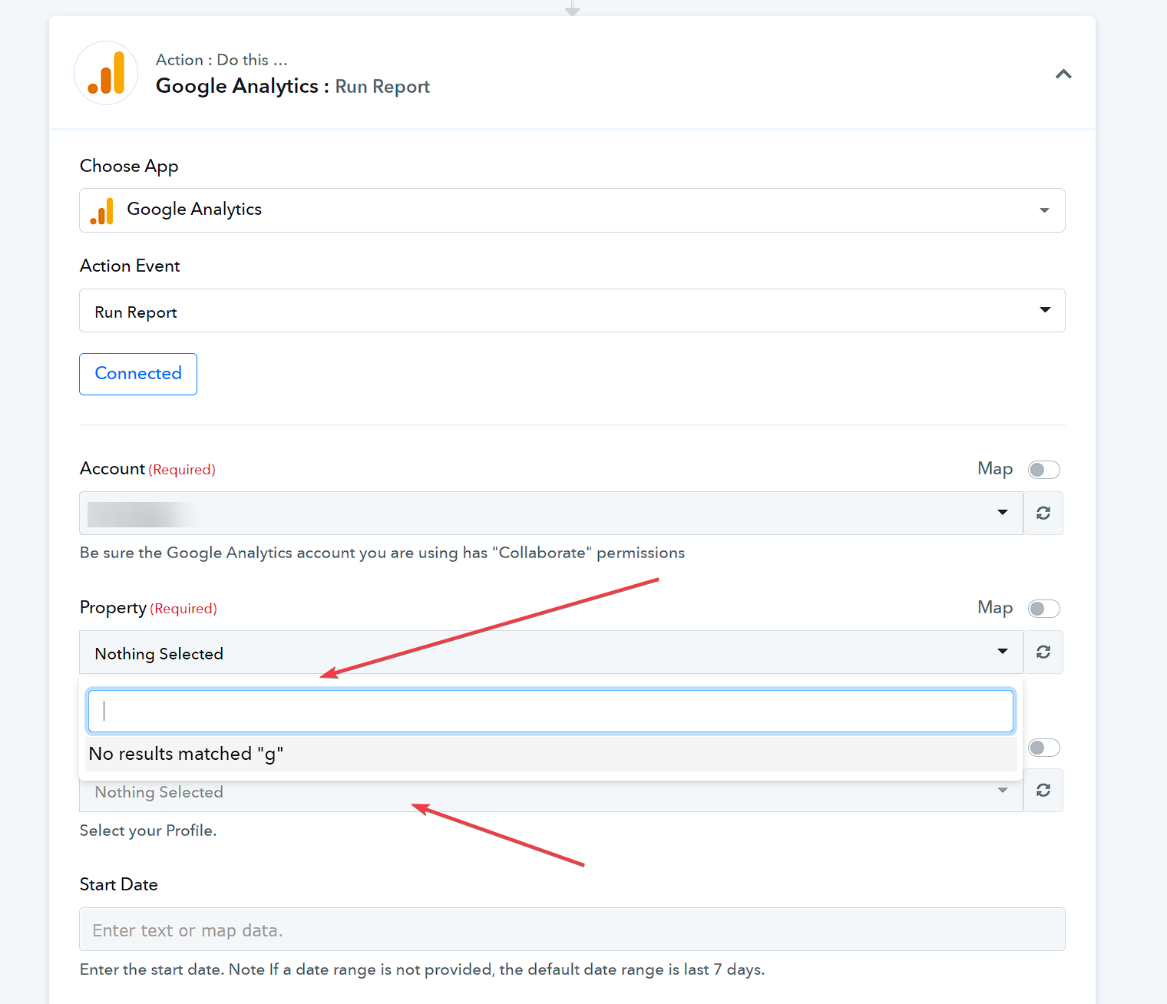Collapse the Run Report action step
The image size is (1167, 1004).
(1063, 74)
